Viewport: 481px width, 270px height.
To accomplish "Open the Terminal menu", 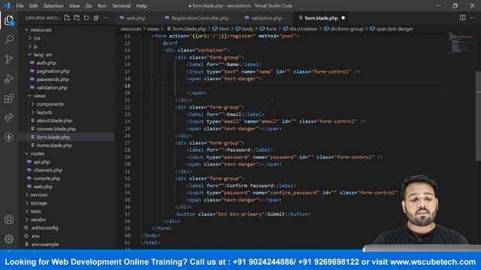I will (x=121, y=5).
